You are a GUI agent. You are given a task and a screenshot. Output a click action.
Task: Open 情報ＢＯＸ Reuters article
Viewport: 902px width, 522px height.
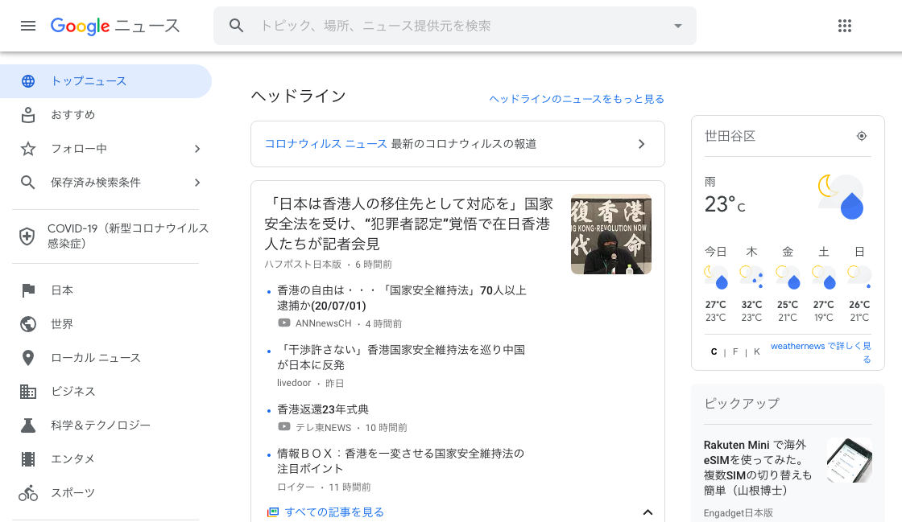400,461
